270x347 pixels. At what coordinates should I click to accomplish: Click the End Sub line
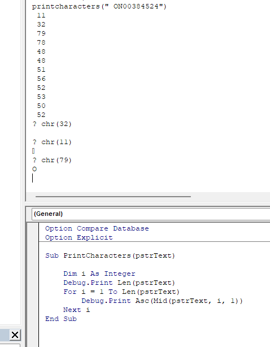point(61,319)
